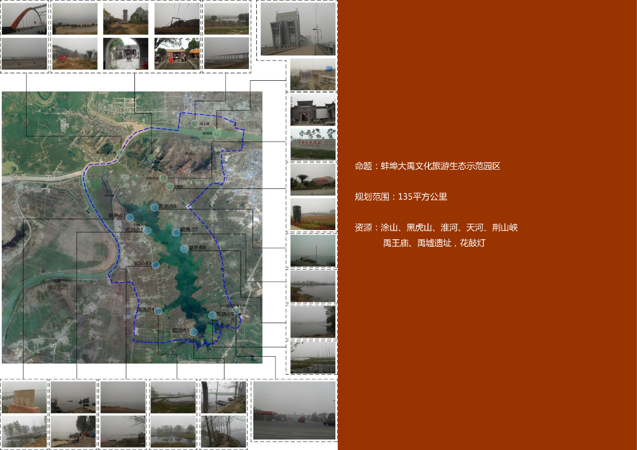Select the green marker on the river bend
Image resolution: width=637 pixels, height=450 pixels.
coord(120,153)
